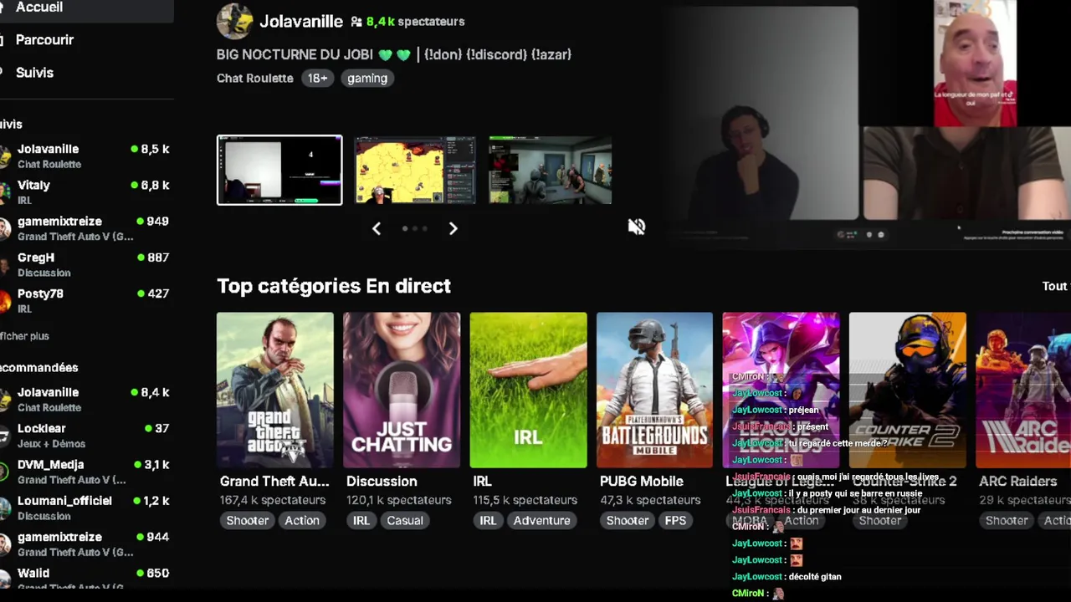Click Discussion category title
Viewport: 1071px width, 602px height.
(x=382, y=482)
